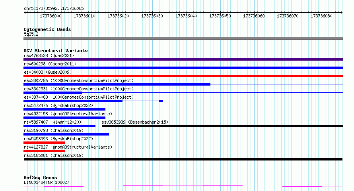Viewport: 354px width, 191px height.
Task: Click the blue nsv600298 variant bar
Action: tap(183, 68)
